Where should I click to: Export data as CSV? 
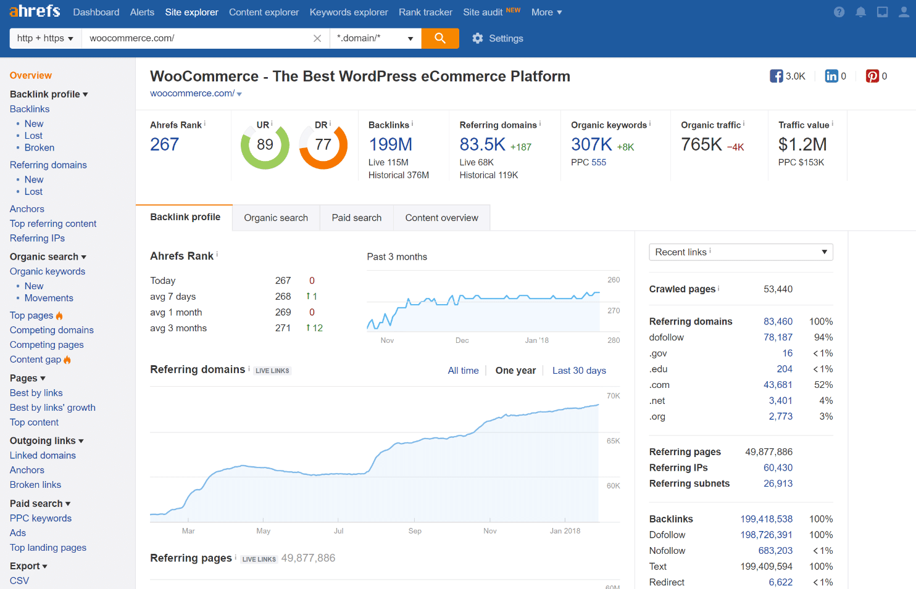(19, 580)
